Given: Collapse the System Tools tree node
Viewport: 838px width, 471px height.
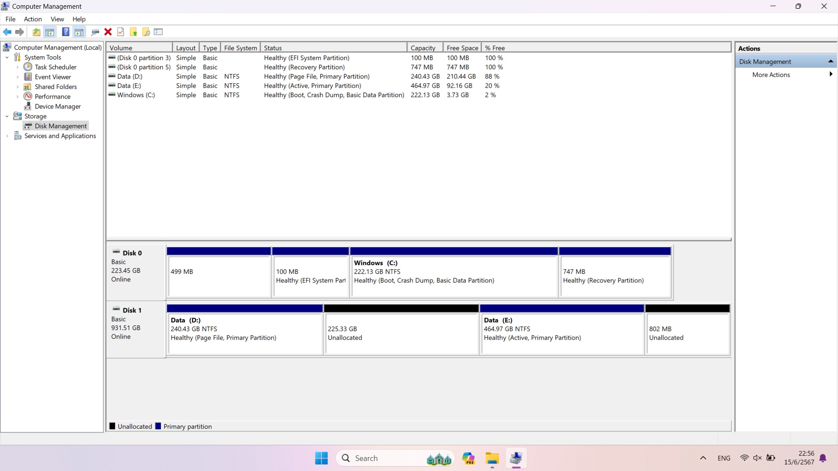Looking at the screenshot, I should [7, 57].
